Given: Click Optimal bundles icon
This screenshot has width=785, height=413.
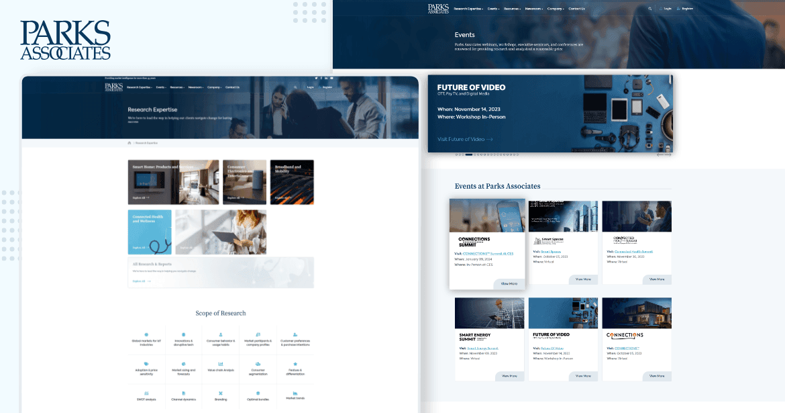Looking at the screenshot, I should pyautogui.click(x=258, y=394).
